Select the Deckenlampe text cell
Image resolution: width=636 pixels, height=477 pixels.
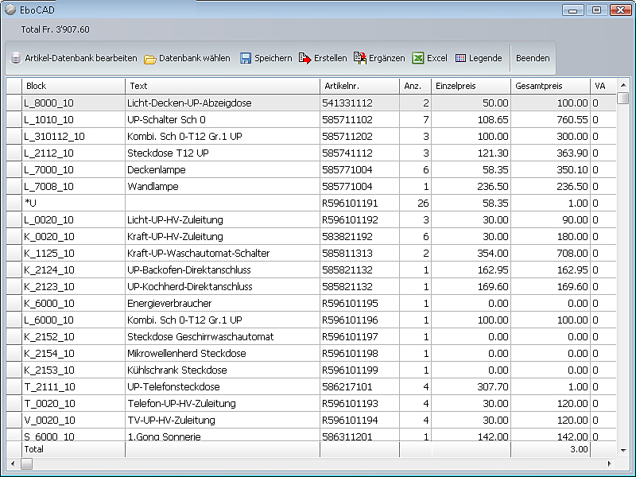pyautogui.click(x=222, y=169)
